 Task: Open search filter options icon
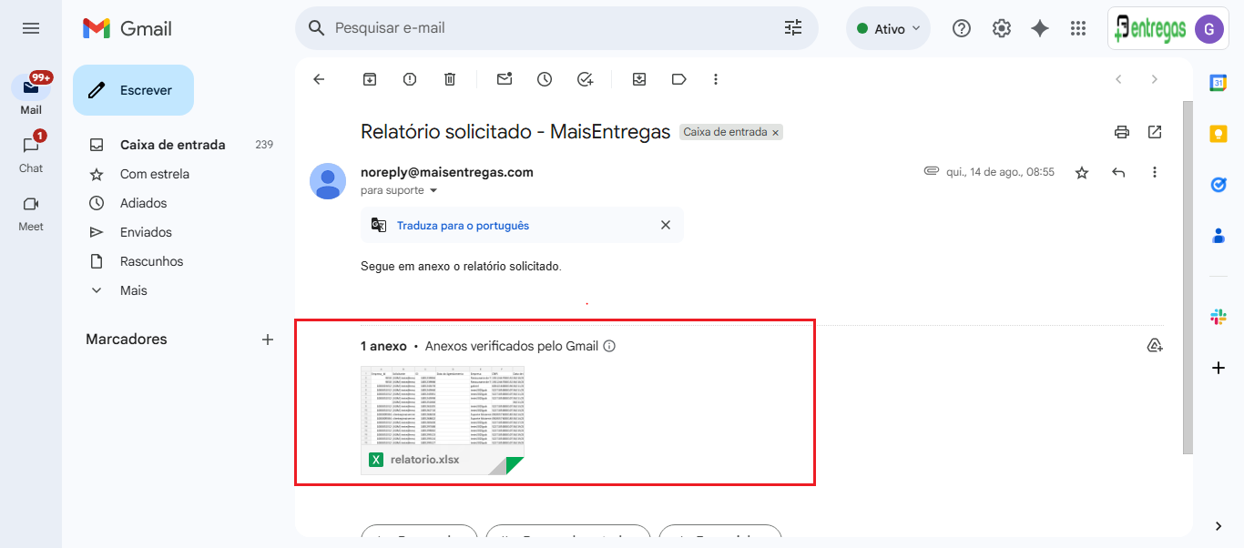(793, 28)
